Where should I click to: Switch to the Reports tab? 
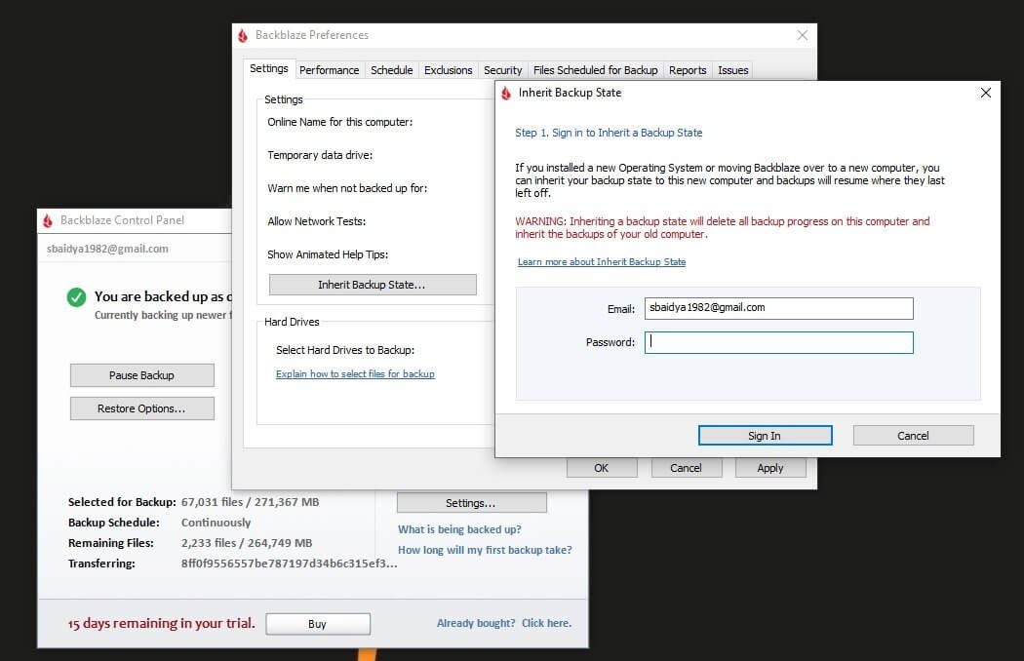(688, 70)
